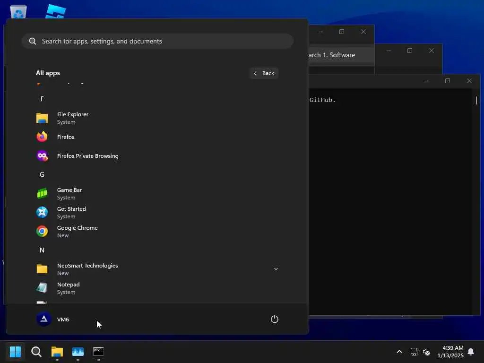Jump to letter G section header
Screen dimensions: 484x363
[x=42, y=175]
